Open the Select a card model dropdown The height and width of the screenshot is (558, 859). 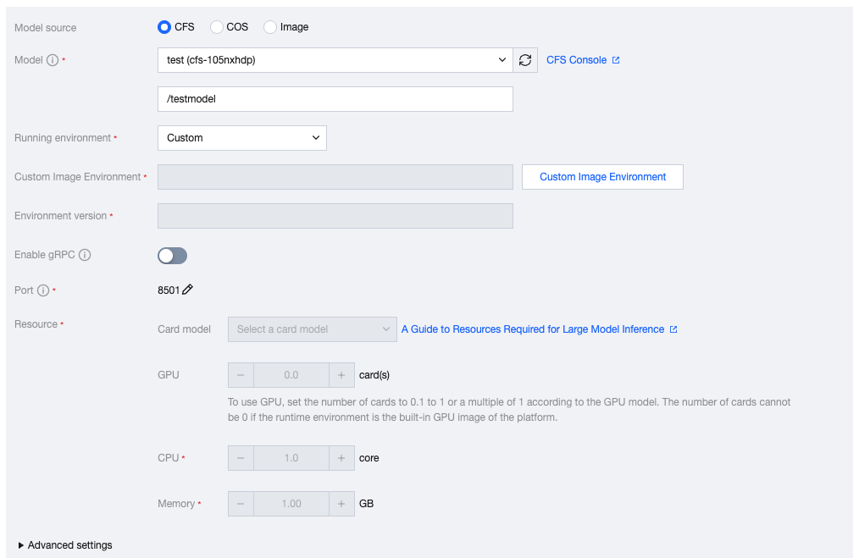(x=312, y=329)
